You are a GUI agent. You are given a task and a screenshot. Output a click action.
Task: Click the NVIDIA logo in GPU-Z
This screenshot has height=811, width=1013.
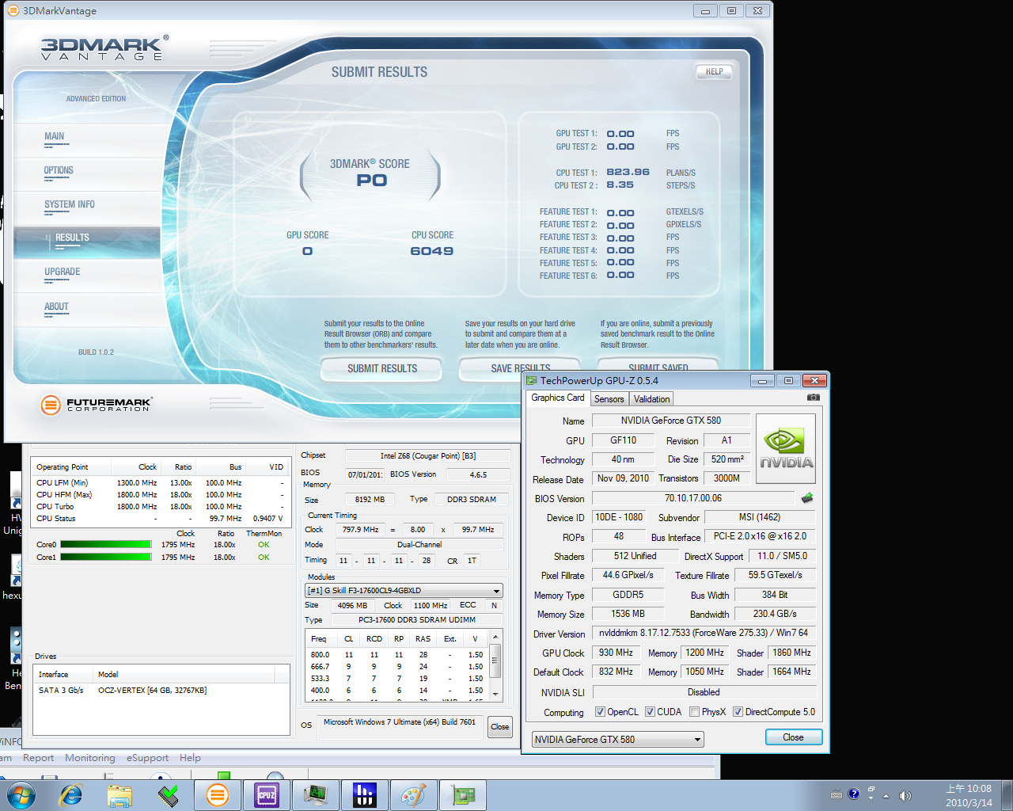[786, 448]
